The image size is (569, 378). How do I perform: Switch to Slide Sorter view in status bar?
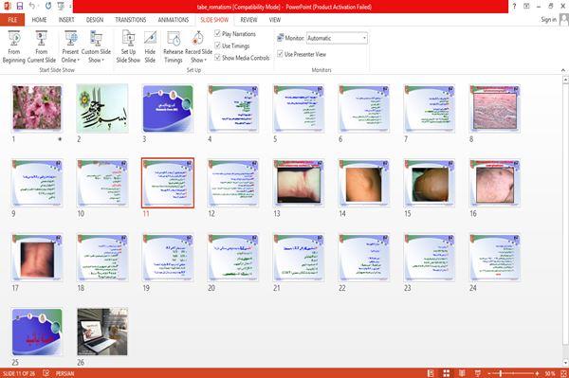[x=447, y=373]
